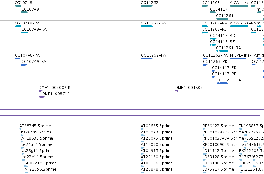The width and height of the screenshot is (264, 174).
Task: Select EST RE39422.5prime
Action: click(x=204, y=129)
